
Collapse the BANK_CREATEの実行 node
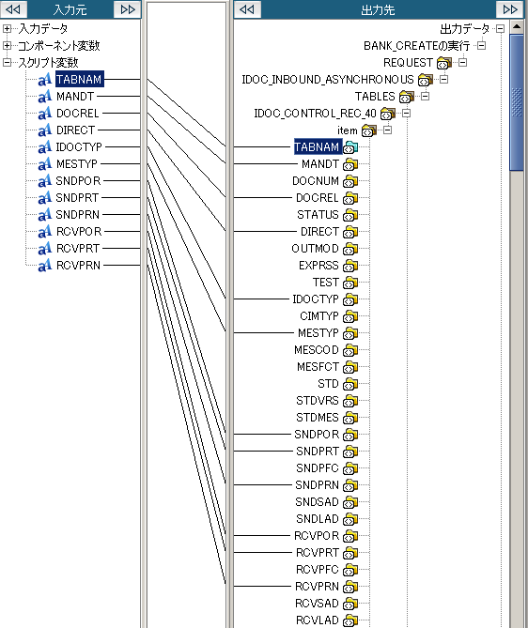click(481, 46)
